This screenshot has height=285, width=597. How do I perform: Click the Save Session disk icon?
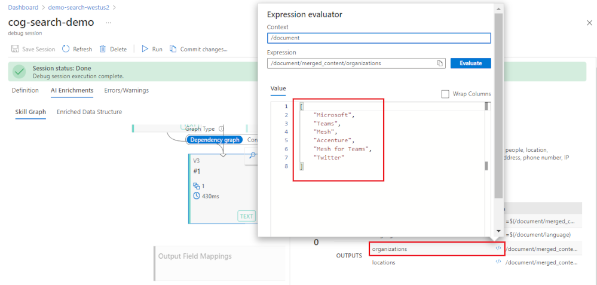(15, 49)
